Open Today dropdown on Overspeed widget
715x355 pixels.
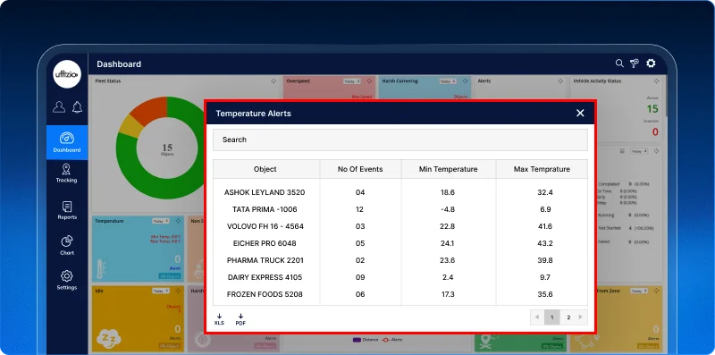coord(352,81)
